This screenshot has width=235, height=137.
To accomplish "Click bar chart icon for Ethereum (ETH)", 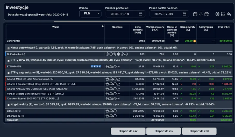I will coord(111,116).
